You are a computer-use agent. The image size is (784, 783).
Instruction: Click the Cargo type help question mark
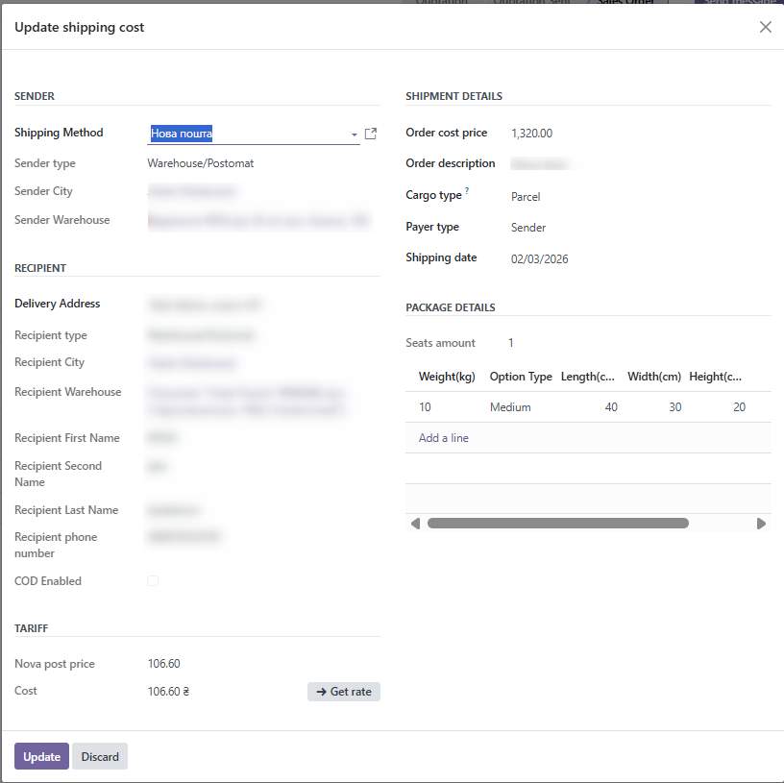[467, 192]
